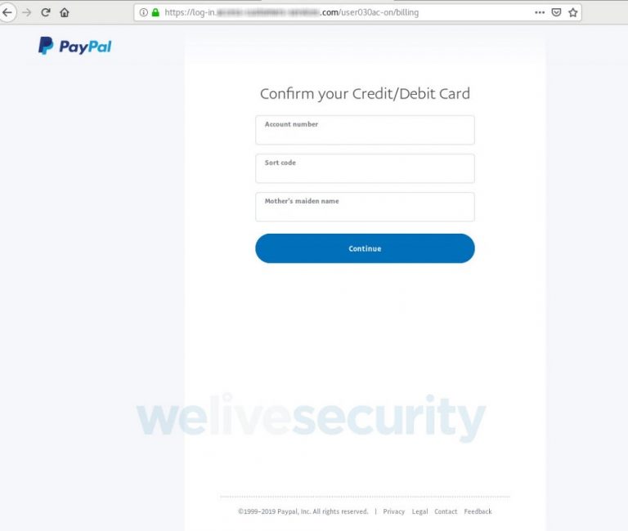Image resolution: width=628 pixels, height=531 pixels.
Task: Click the PayPal logo
Action: coord(75,46)
